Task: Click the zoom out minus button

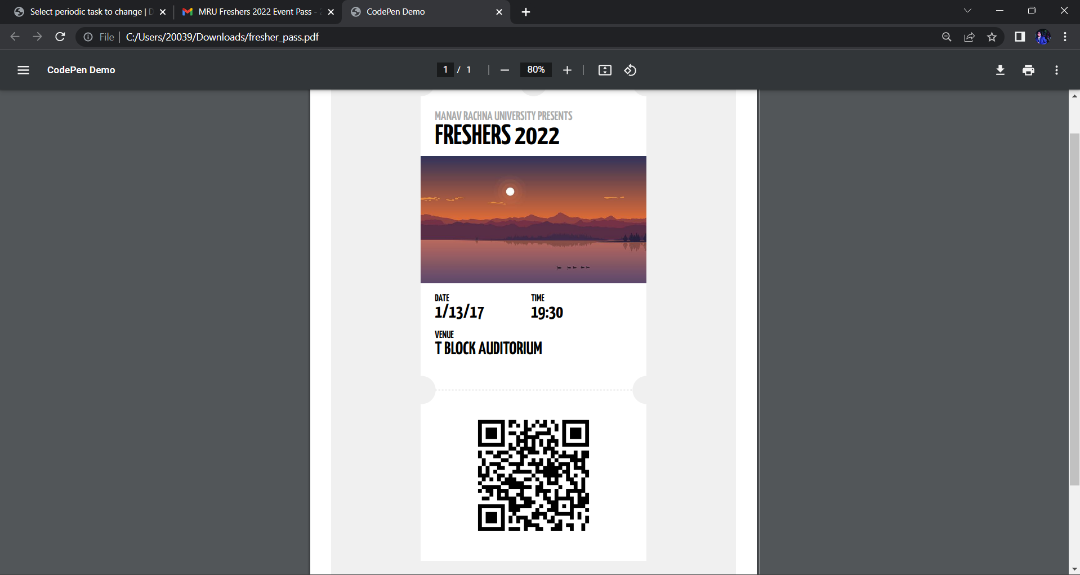Action: (x=505, y=70)
